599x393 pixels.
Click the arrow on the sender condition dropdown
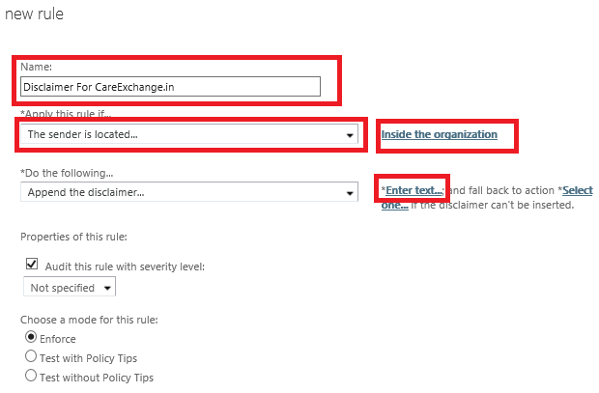(349, 135)
